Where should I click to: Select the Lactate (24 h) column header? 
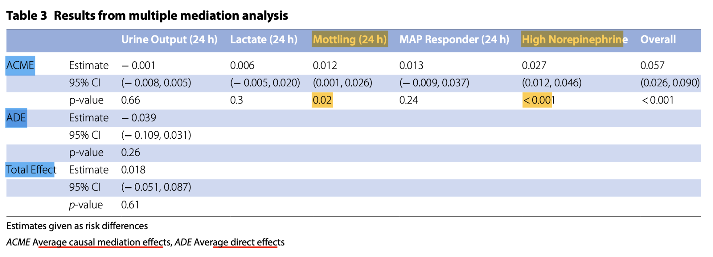click(x=264, y=39)
